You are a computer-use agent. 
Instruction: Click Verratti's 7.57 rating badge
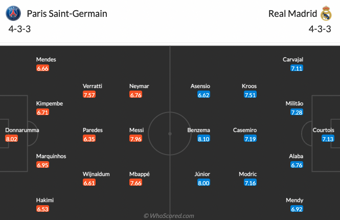pyautogui.click(x=89, y=95)
